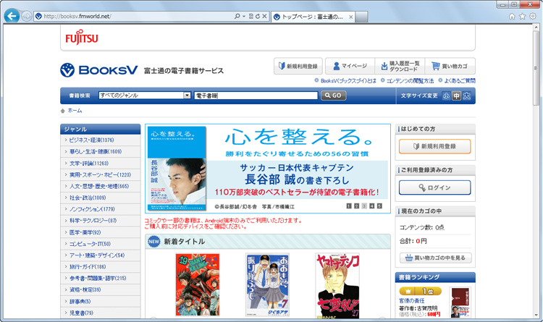Viewport: 543px width, 322px height.
Task: Open Giant Killing 19 book cover
Action: point(198,284)
